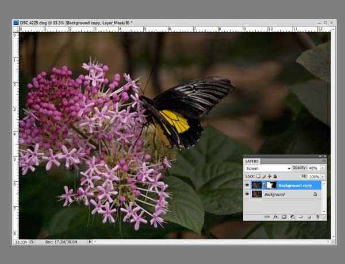The height and width of the screenshot is (264, 345).
Task: Click the Opacity 48% field
Action: coord(314,168)
